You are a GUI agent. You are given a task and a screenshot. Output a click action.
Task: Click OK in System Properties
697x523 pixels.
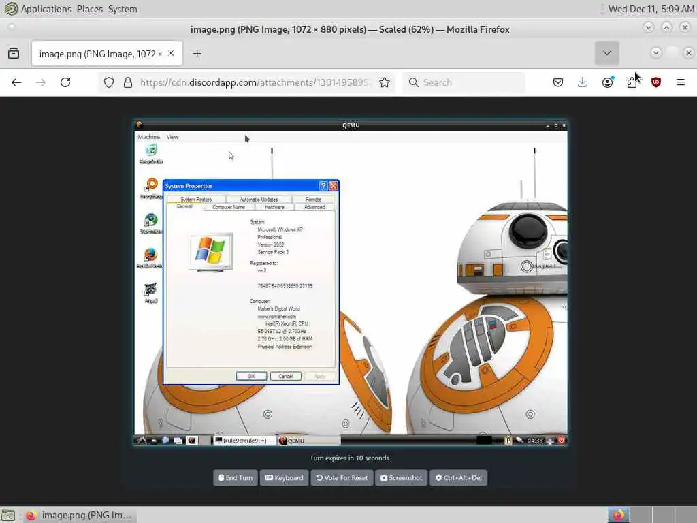(252, 376)
